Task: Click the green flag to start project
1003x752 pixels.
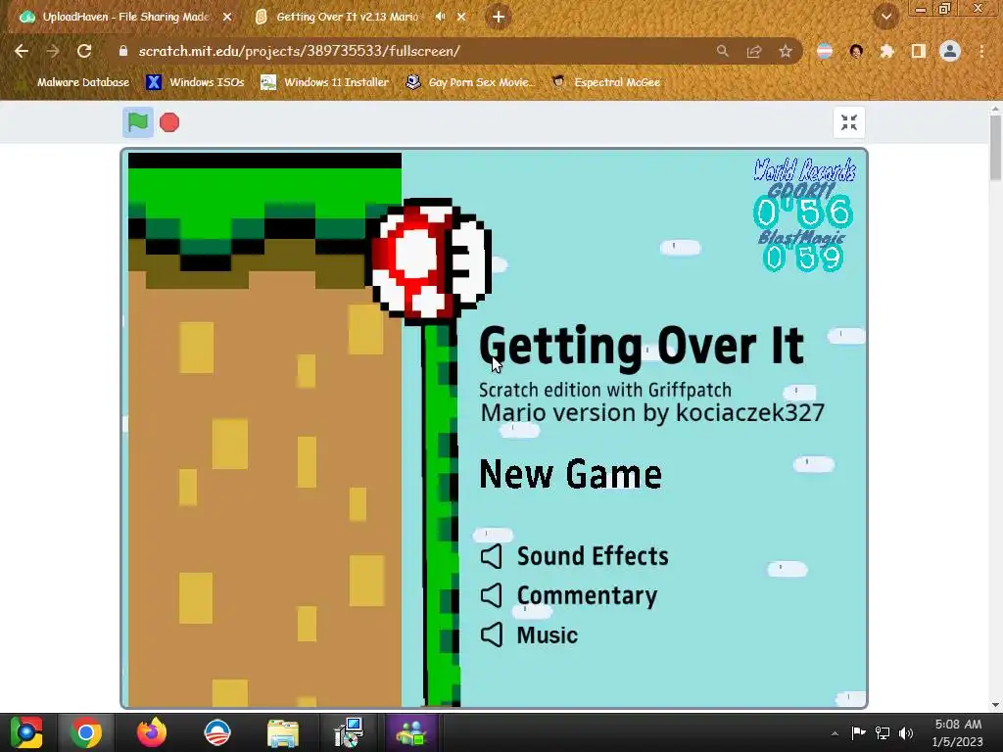Action: click(x=137, y=122)
